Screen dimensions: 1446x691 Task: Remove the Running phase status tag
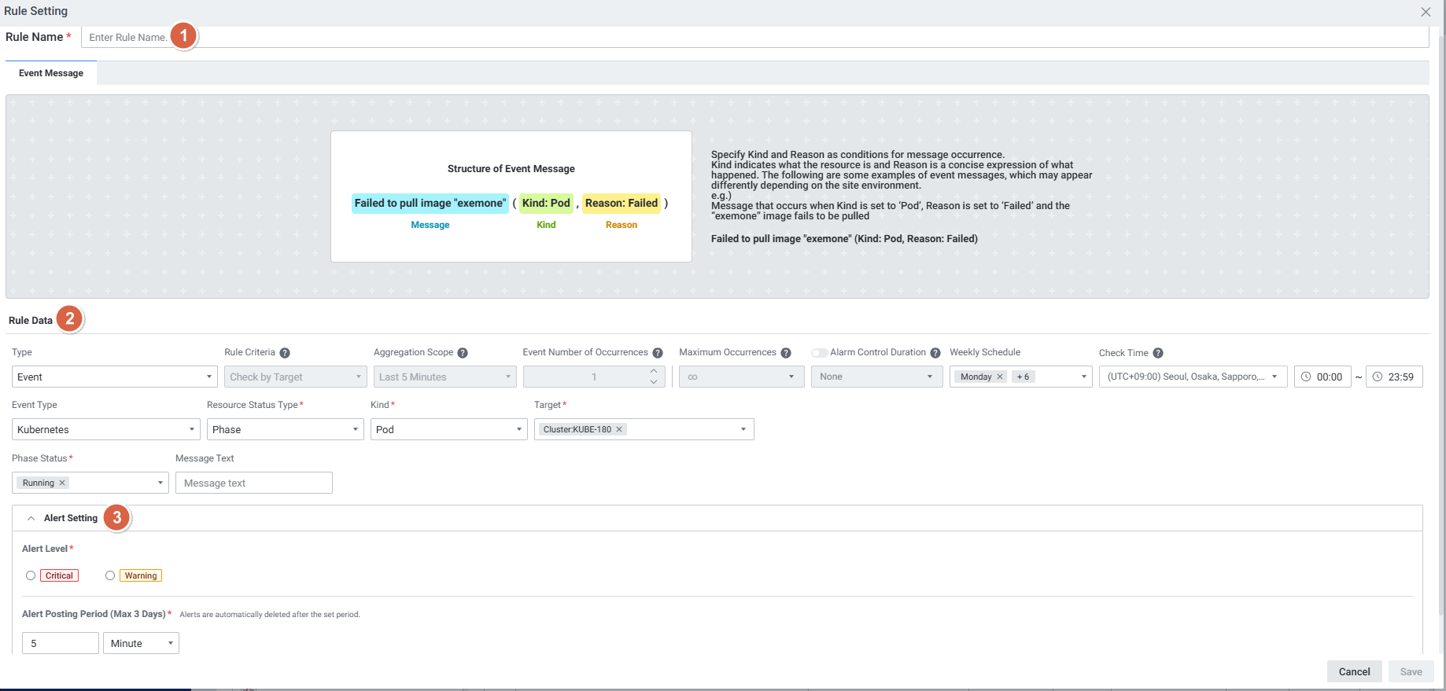(62, 483)
